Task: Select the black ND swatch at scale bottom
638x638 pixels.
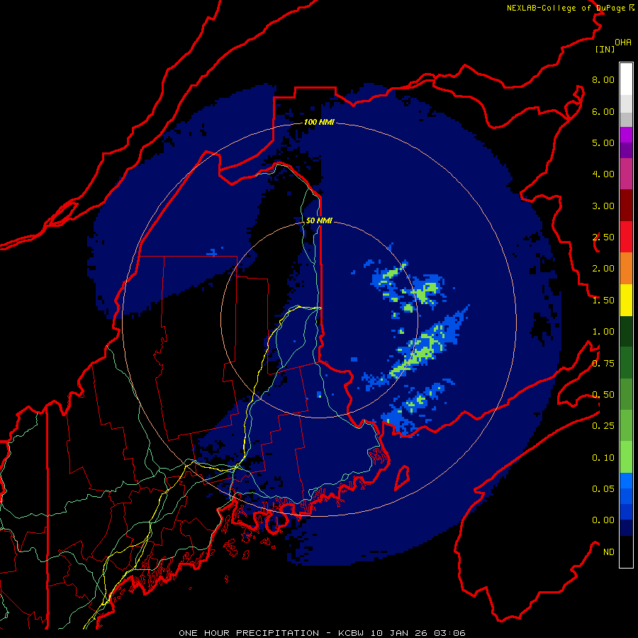Action: click(626, 552)
